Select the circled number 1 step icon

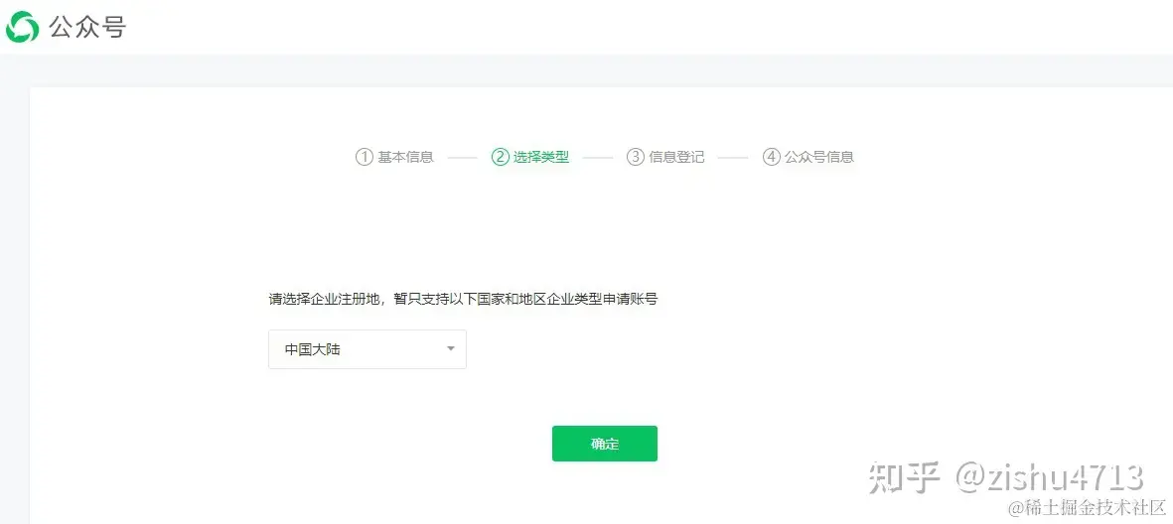click(364, 157)
